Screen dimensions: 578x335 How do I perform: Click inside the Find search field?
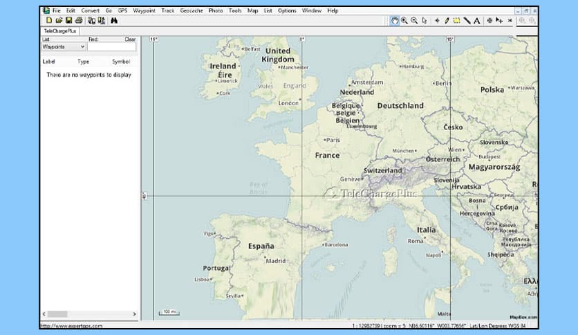[111, 47]
